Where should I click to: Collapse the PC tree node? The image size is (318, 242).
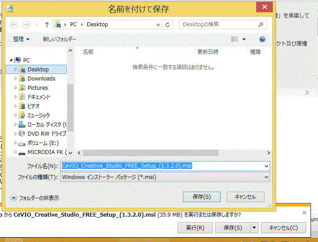click(11, 60)
